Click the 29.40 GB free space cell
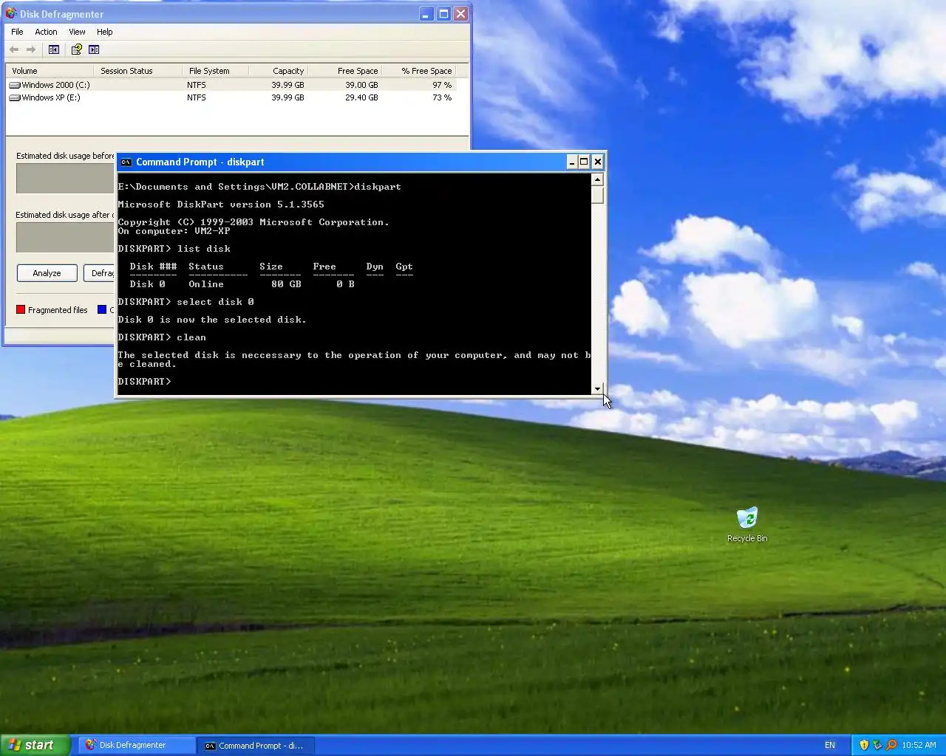 [361, 97]
